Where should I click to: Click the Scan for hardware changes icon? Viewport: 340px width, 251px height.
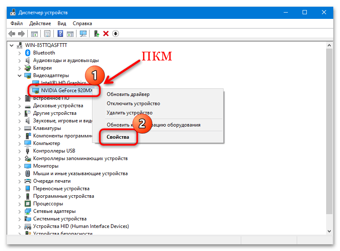click(x=83, y=34)
